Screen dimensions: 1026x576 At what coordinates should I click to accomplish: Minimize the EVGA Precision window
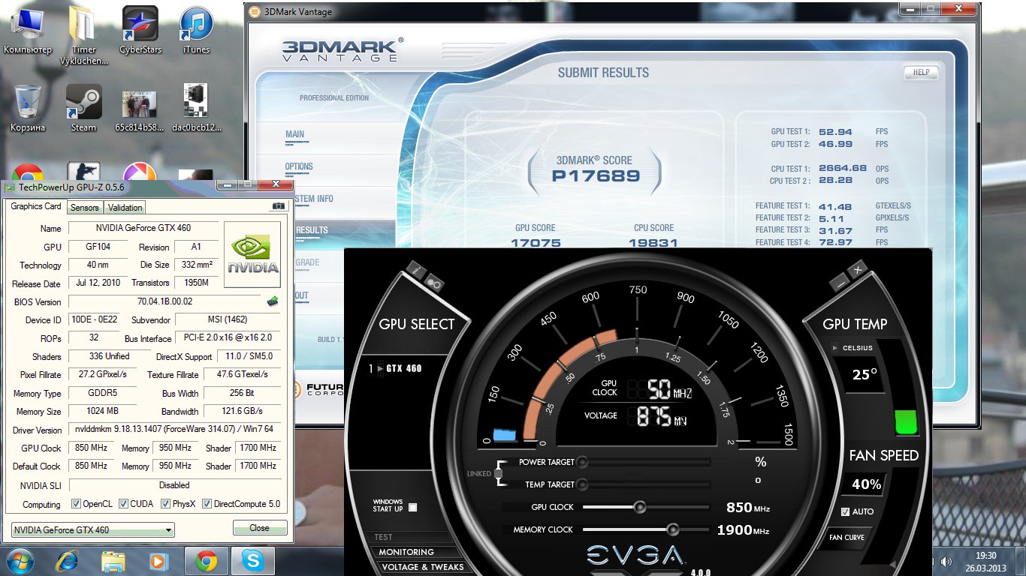[x=841, y=282]
